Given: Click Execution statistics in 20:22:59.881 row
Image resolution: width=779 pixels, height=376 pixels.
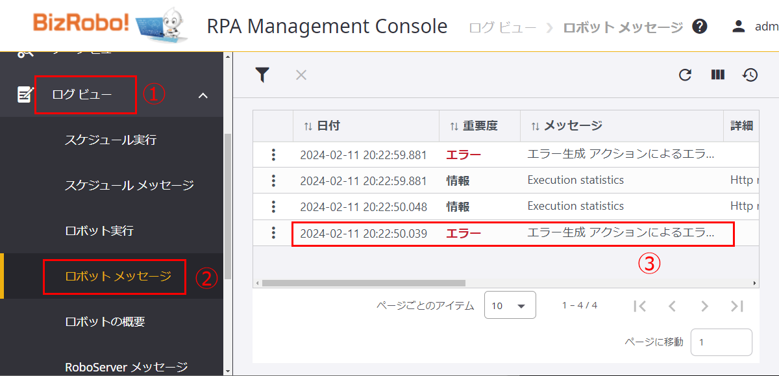Looking at the screenshot, I should point(576,180).
